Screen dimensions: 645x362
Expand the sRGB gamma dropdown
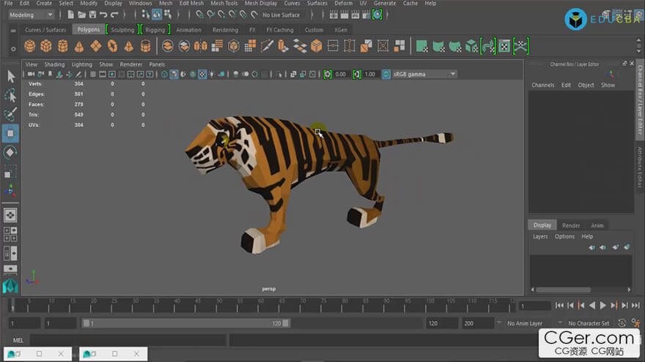coord(452,74)
